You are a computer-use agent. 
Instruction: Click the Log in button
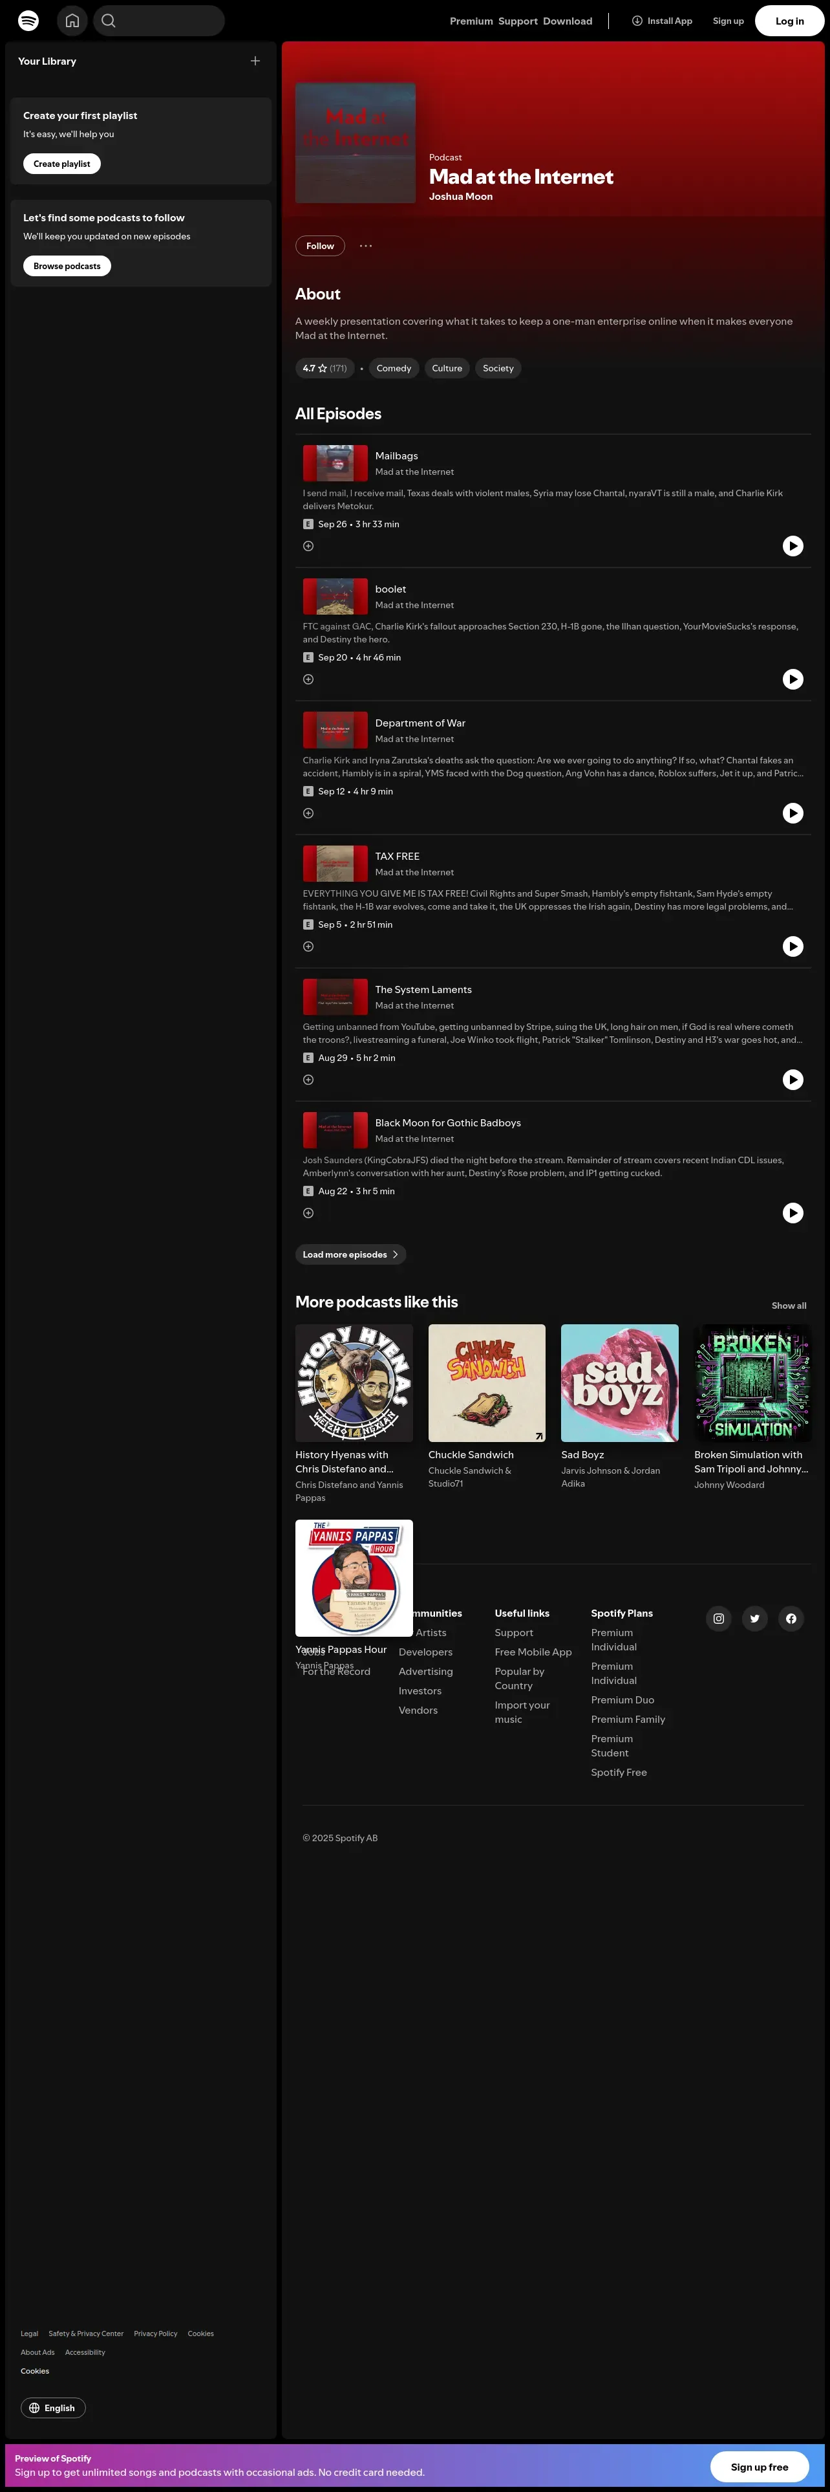[x=789, y=21]
